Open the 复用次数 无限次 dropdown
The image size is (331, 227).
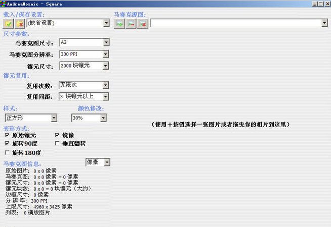105,85
